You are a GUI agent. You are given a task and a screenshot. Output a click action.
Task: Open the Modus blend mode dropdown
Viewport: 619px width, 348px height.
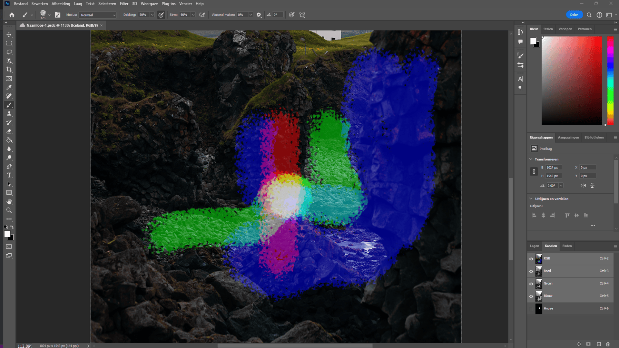(98, 15)
